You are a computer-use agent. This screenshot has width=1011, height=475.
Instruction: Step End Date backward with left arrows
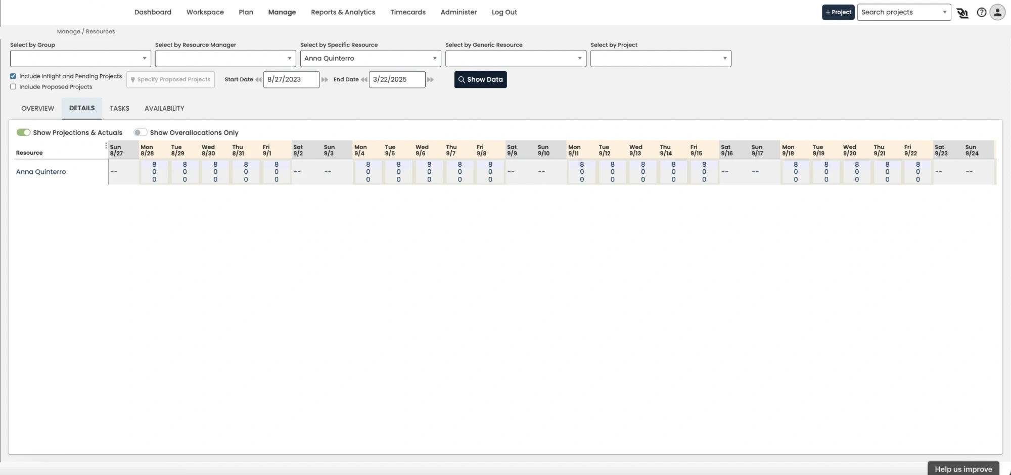(x=364, y=80)
